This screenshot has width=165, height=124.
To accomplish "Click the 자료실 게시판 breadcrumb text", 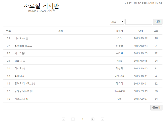I will pyautogui.click(x=47, y=11).
